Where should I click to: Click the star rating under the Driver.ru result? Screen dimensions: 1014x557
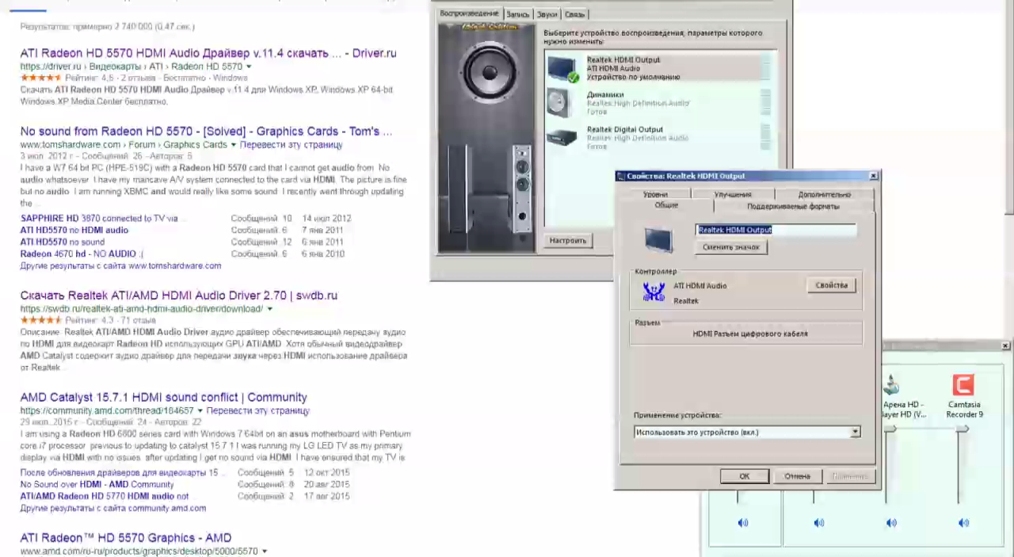(x=40, y=78)
